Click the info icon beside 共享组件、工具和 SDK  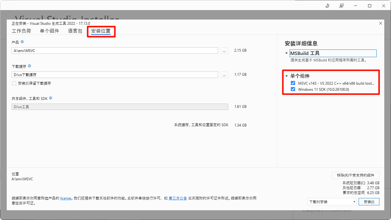click(x=50, y=98)
